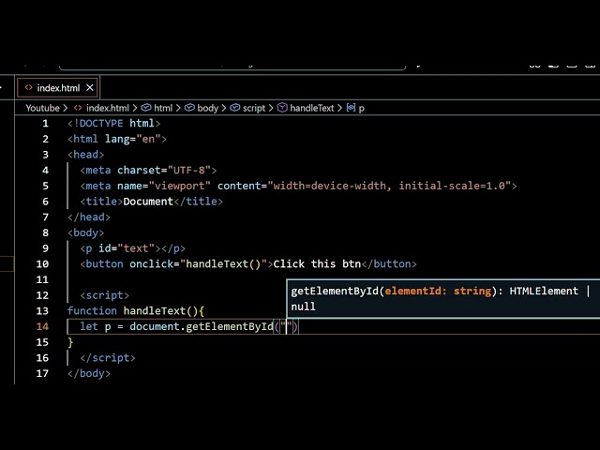Image resolution: width=600 pixels, height=450 pixels.
Task: Click the closing brace on line 15
Action: 70,342
